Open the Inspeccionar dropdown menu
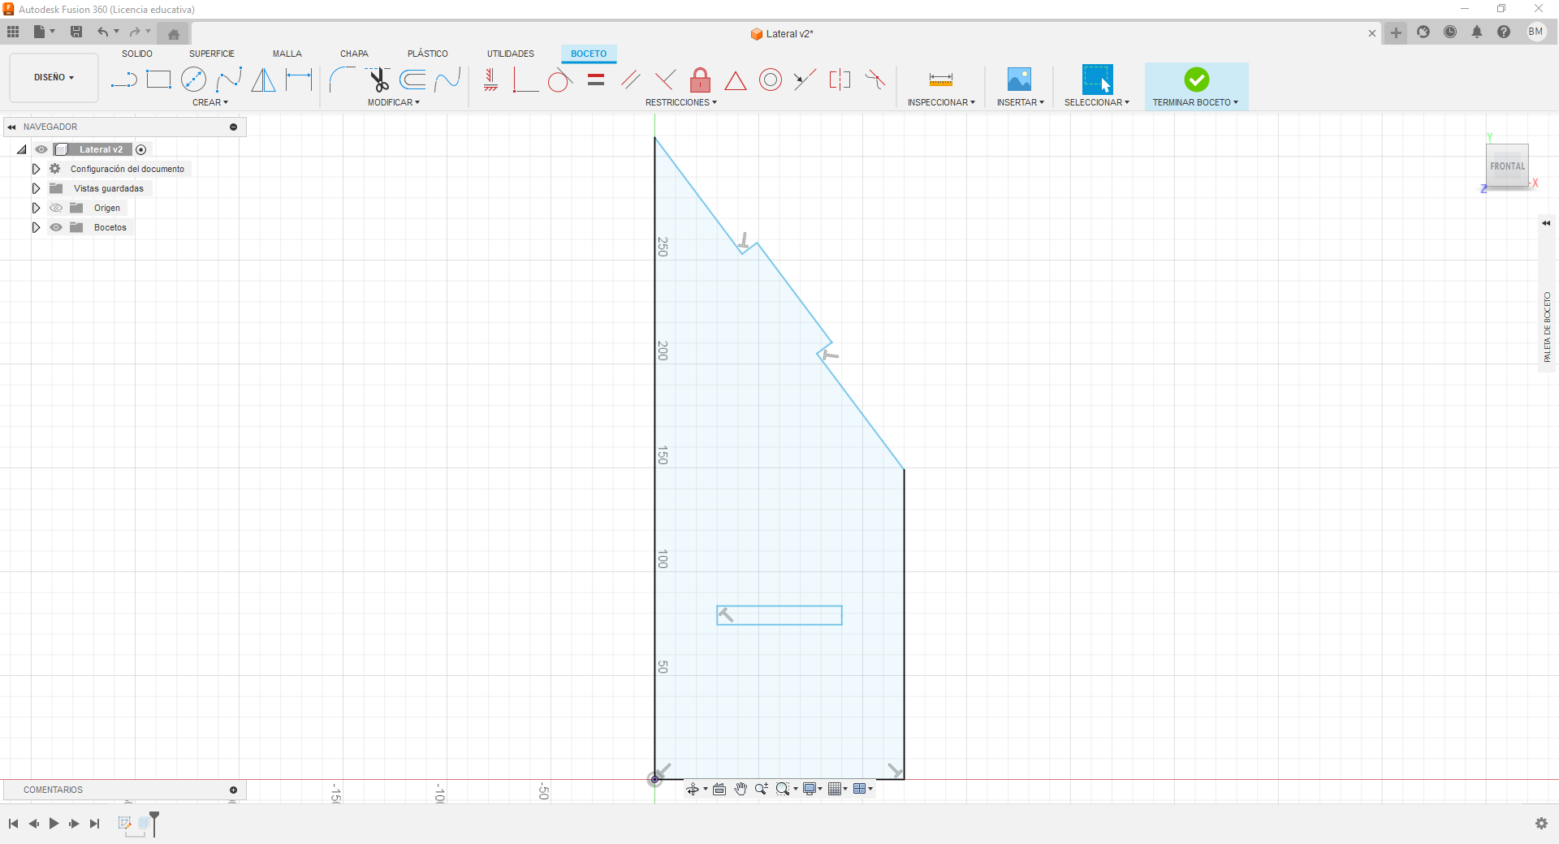1559x844 pixels. (x=941, y=102)
